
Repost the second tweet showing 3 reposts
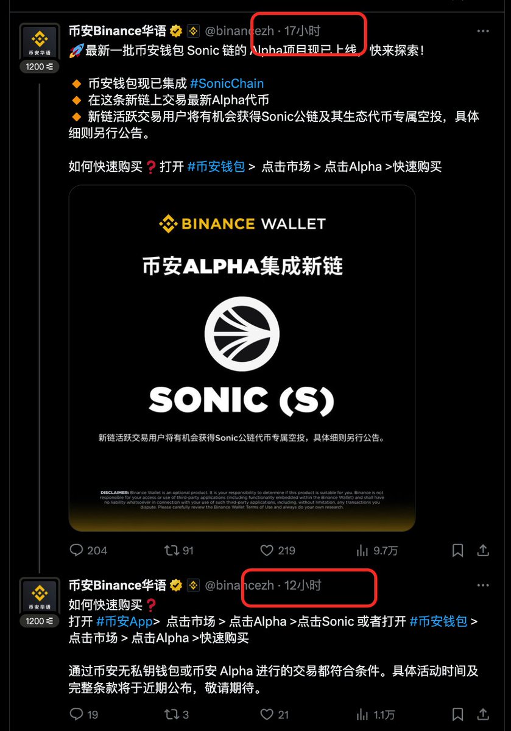click(x=177, y=714)
